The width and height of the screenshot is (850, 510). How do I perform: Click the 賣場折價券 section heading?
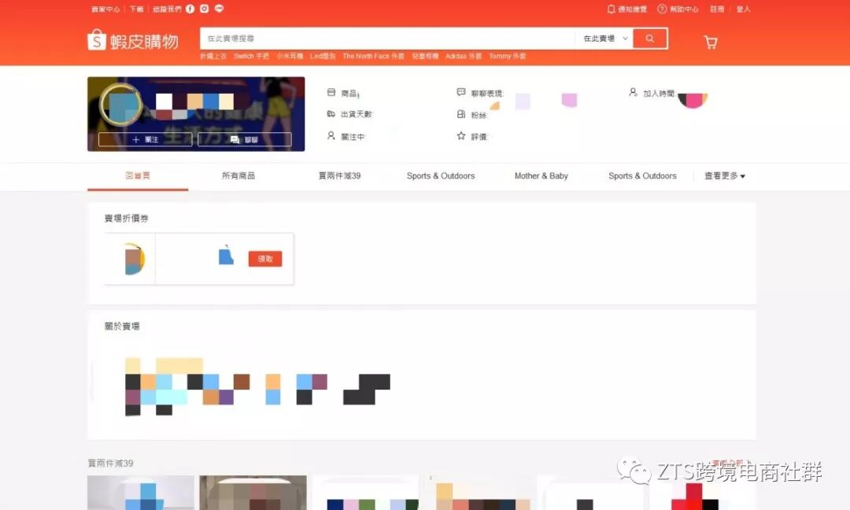tap(126, 219)
